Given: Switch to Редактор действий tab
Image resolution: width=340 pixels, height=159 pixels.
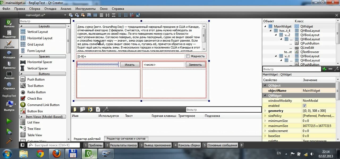Looking at the screenshot, I should [87, 139].
